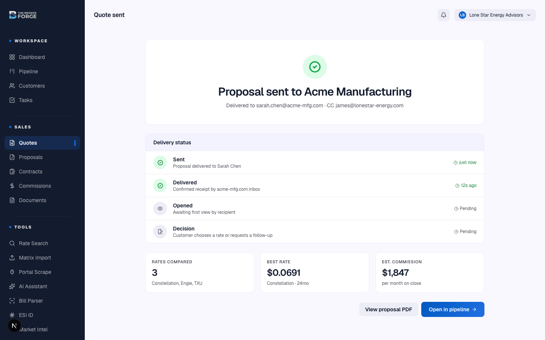Image resolution: width=545 pixels, height=340 pixels.
Task: Click the Rate Search magnifier icon
Action: click(12, 243)
